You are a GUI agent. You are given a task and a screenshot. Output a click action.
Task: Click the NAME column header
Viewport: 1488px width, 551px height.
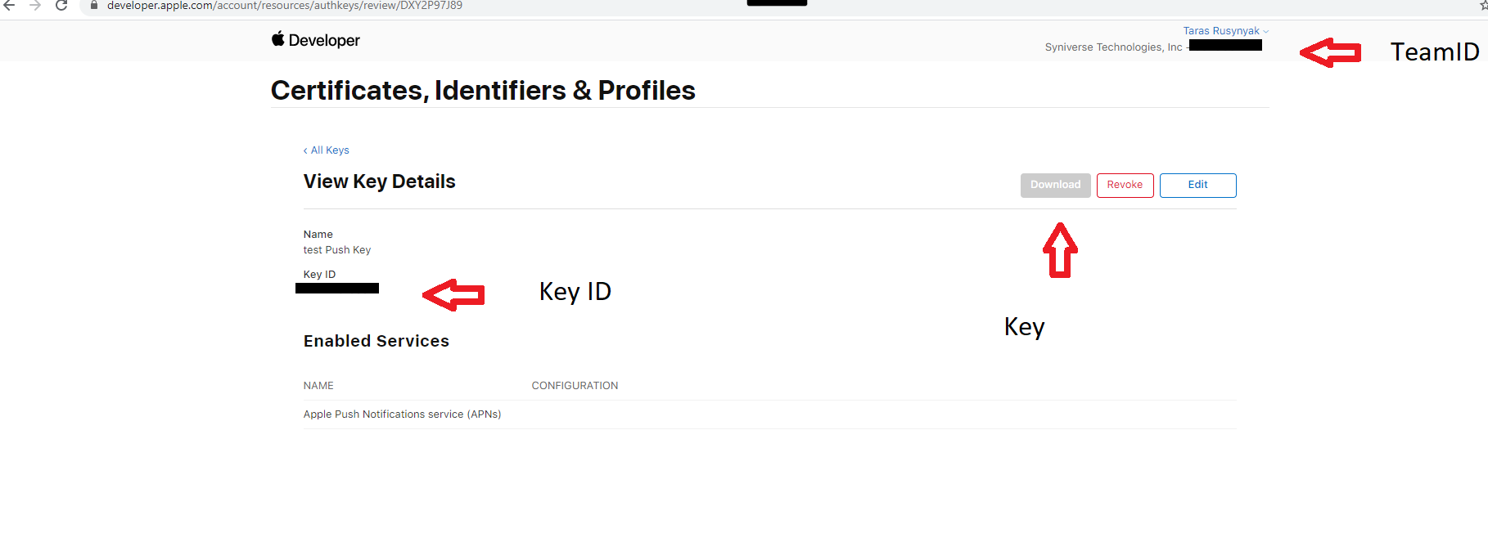(318, 386)
